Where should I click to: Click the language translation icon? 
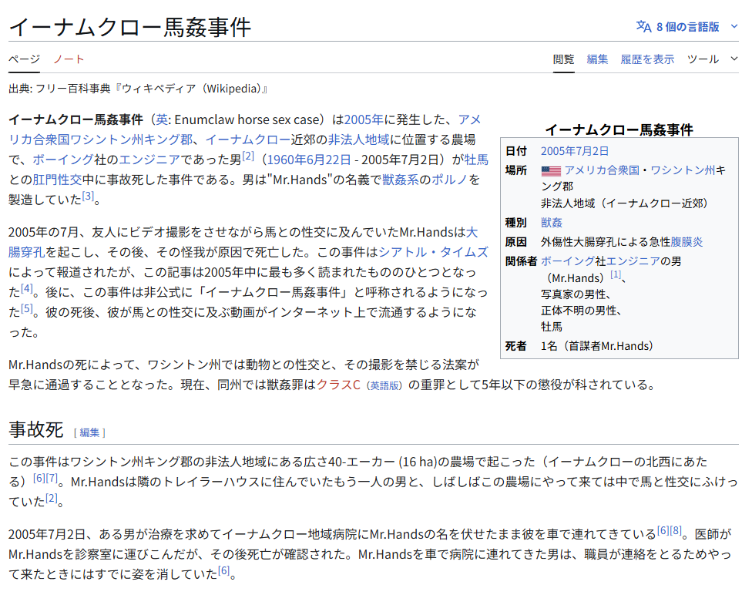(643, 26)
